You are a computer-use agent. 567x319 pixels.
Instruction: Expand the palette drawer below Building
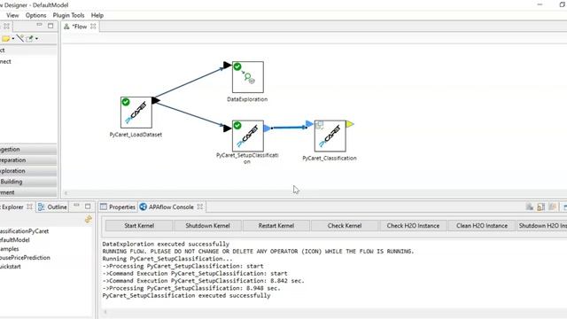pyautogui.click(x=28, y=192)
